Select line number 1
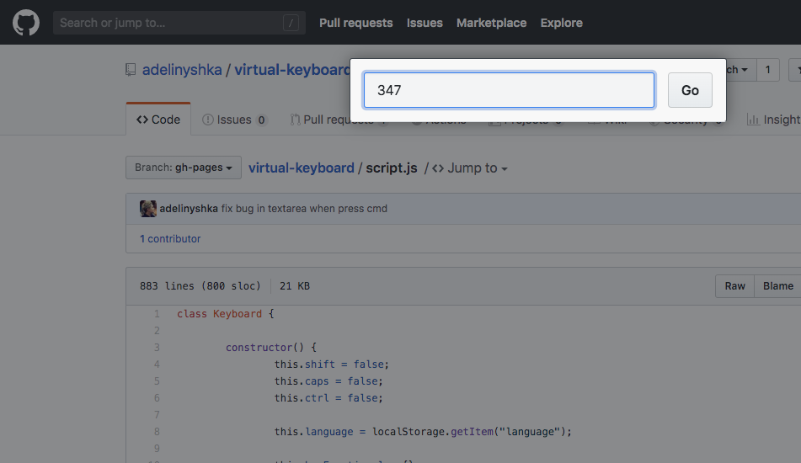 point(157,314)
